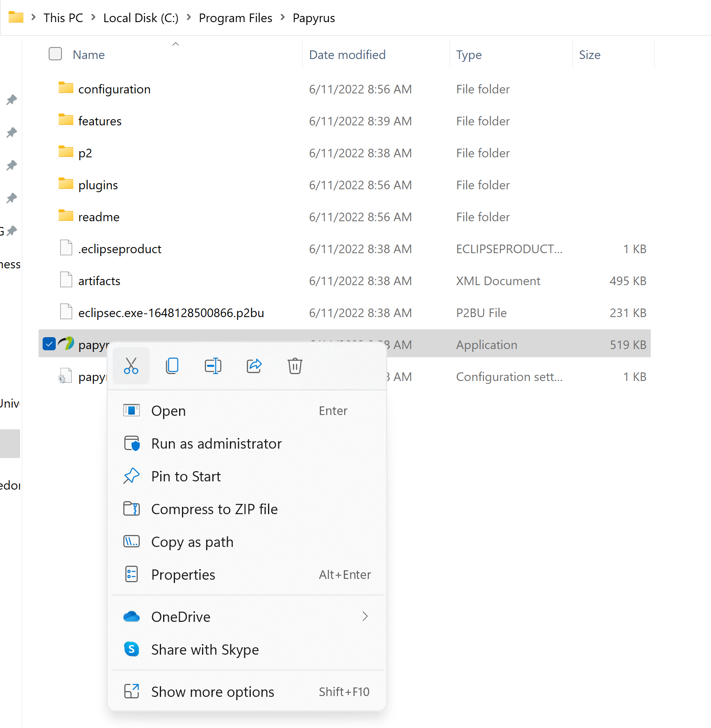The image size is (711, 728).
Task: Share the selected file
Action: (x=254, y=366)
